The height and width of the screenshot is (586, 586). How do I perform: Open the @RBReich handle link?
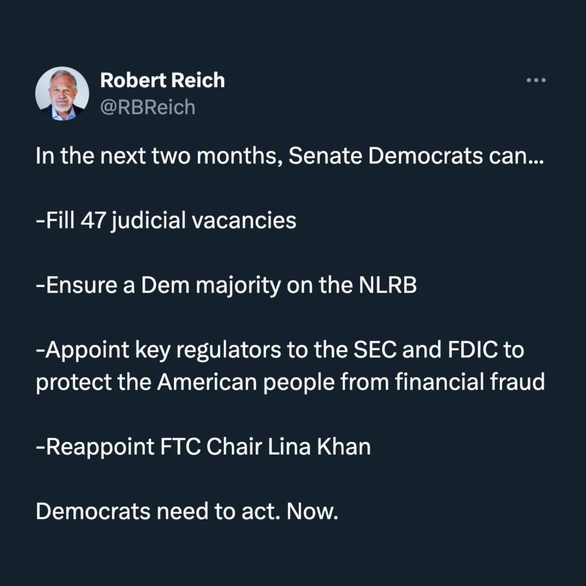point(148,107)
